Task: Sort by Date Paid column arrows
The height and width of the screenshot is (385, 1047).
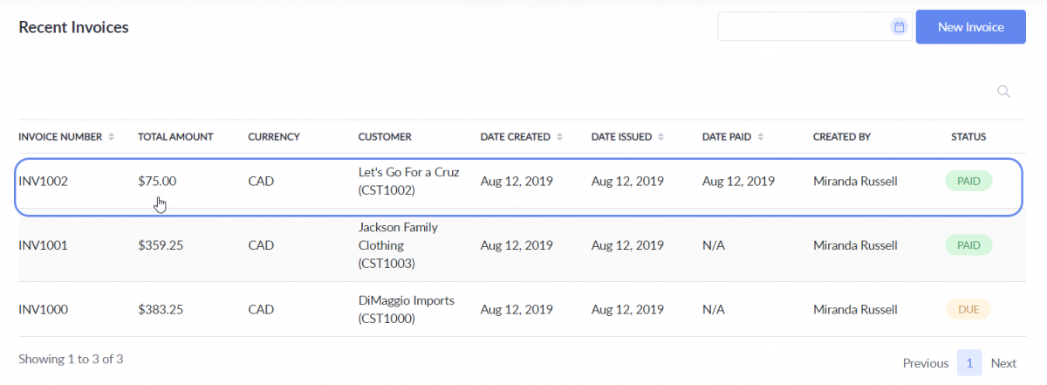Action: (761, 137)
